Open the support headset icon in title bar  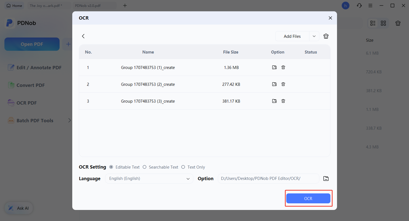click(x=359, y=6)
